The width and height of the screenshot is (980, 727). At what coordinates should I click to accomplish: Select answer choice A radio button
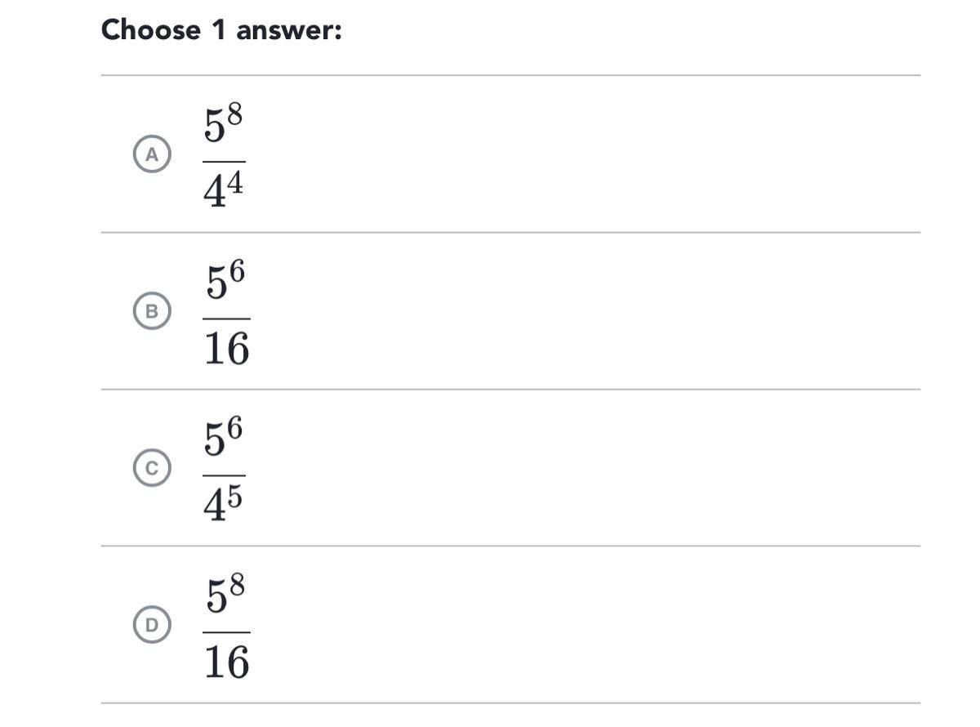coord(152,154)
